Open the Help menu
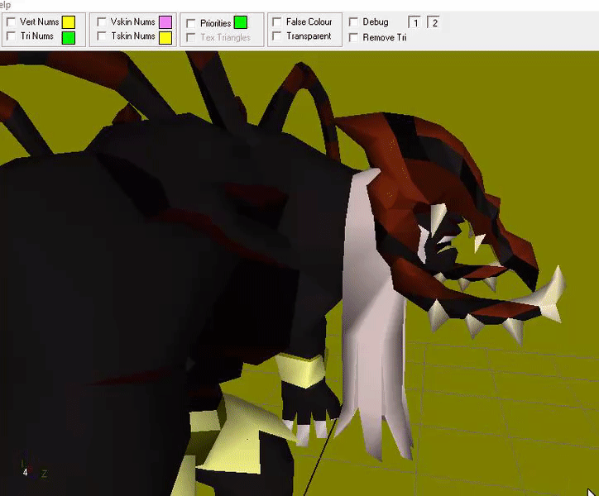Image resolution: width=599 pixels, height=496 pixels. (5, 5)
